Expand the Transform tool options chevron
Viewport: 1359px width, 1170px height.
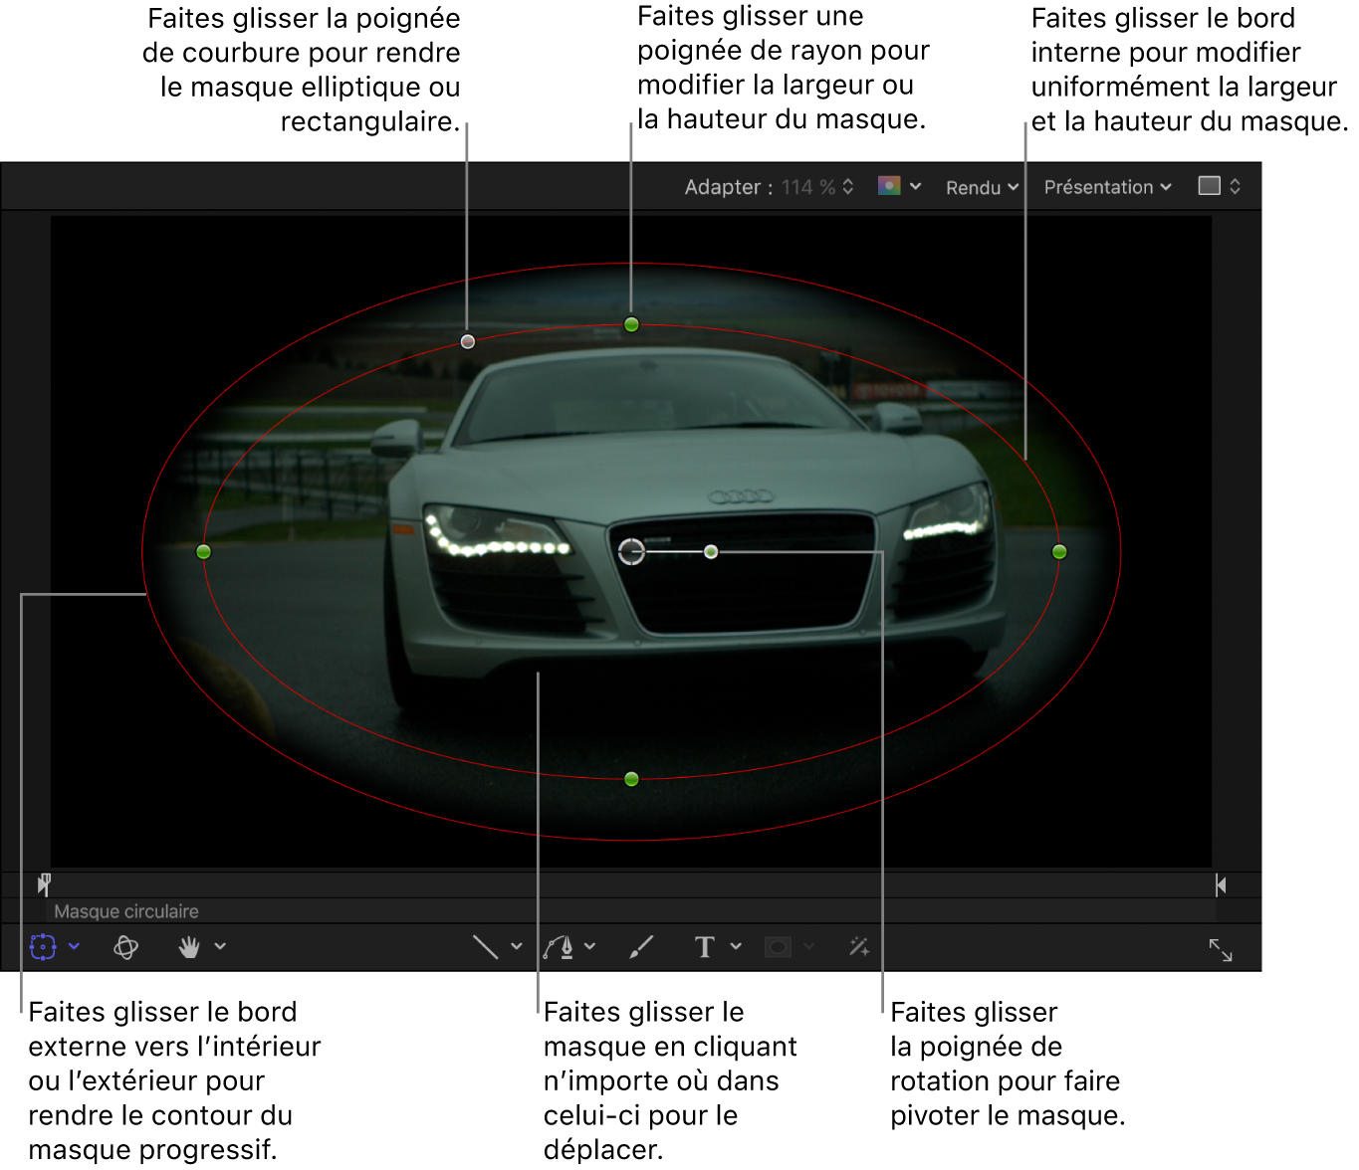coord(74,946)
